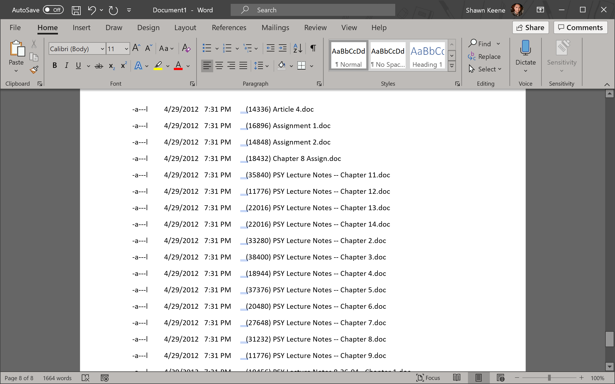
Task: Insert a bulleted list
Action: [207, 48]
